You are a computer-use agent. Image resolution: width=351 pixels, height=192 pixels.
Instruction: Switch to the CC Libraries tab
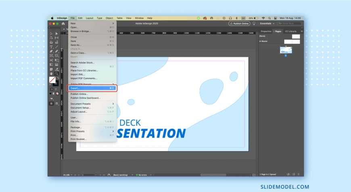pos(291,31)
